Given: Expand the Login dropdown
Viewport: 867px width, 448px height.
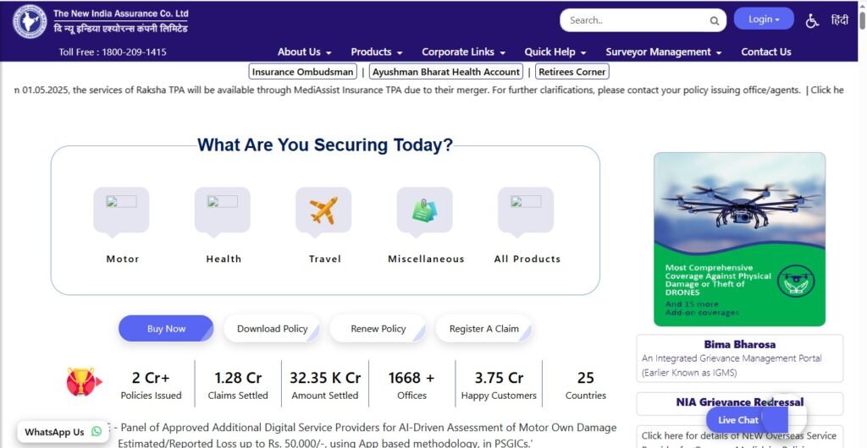Looking at the screenshot, I should click(x=764, y=19).
